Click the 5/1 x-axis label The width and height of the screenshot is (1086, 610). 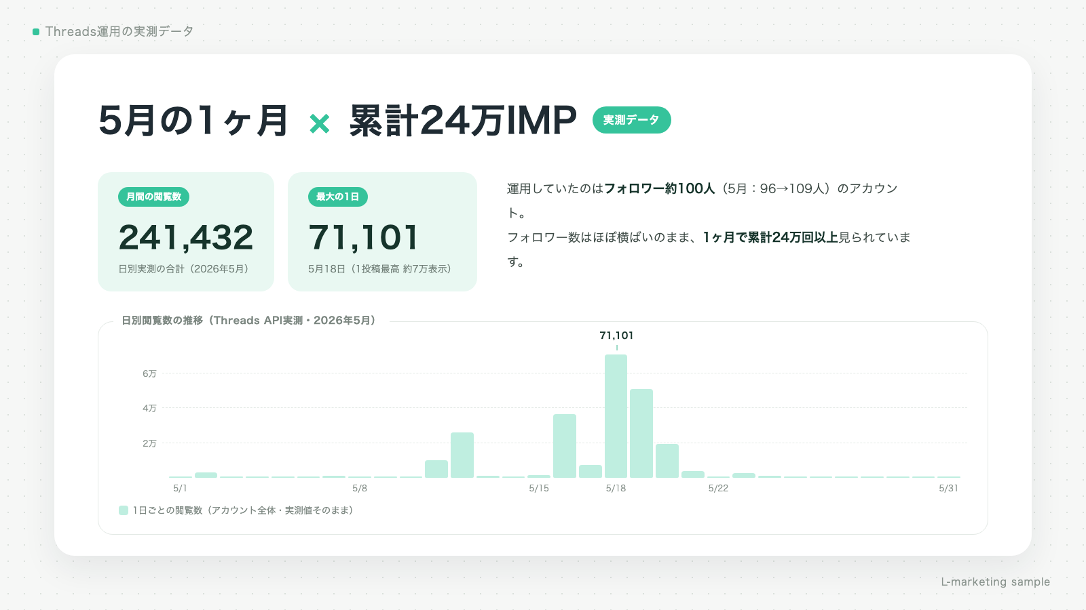[x=180, y=488]
